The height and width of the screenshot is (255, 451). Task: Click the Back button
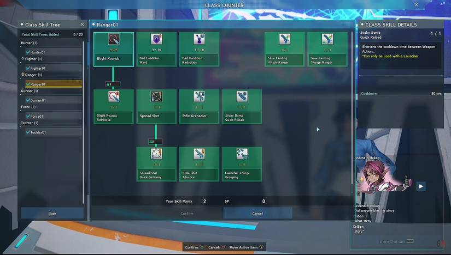(52, 214)
